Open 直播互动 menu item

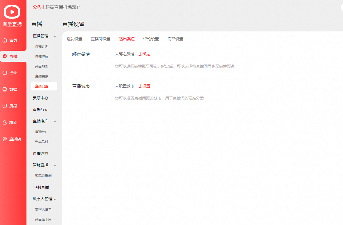pos(41,109)
